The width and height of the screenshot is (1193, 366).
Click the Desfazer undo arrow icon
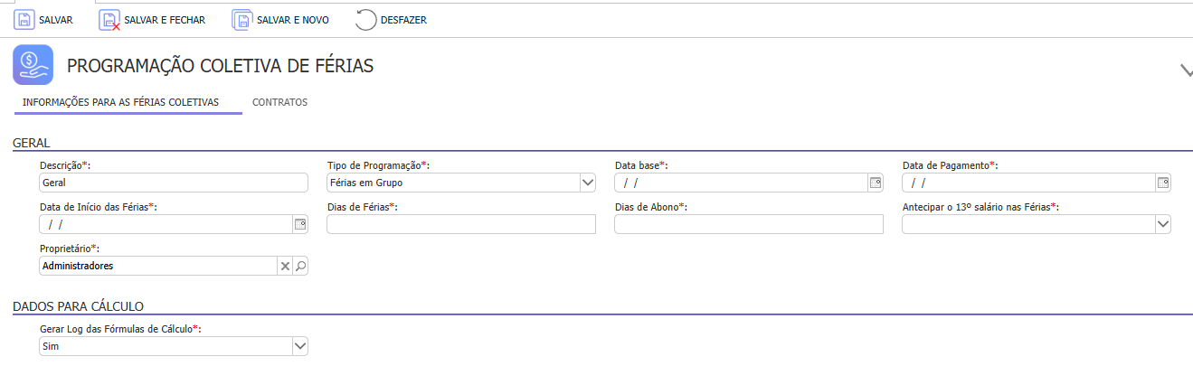point(365,20)
